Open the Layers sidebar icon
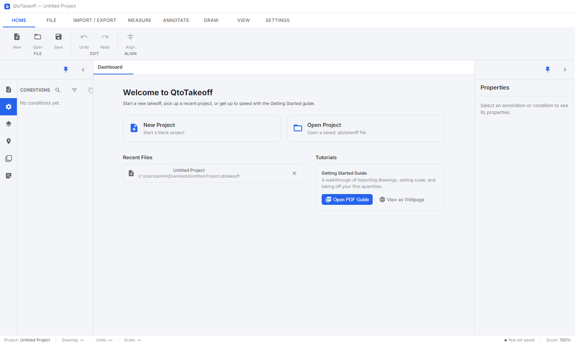 [9, 124]
